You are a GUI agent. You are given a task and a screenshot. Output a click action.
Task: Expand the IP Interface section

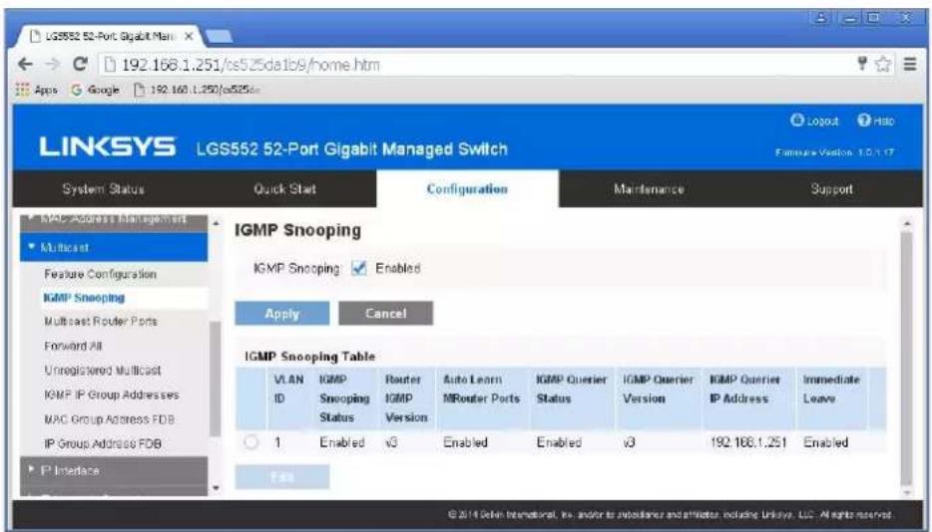pos(114,470)
